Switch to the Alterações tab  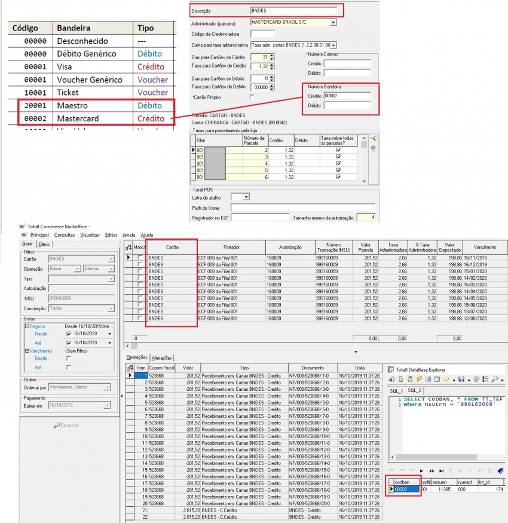[161, 357]
